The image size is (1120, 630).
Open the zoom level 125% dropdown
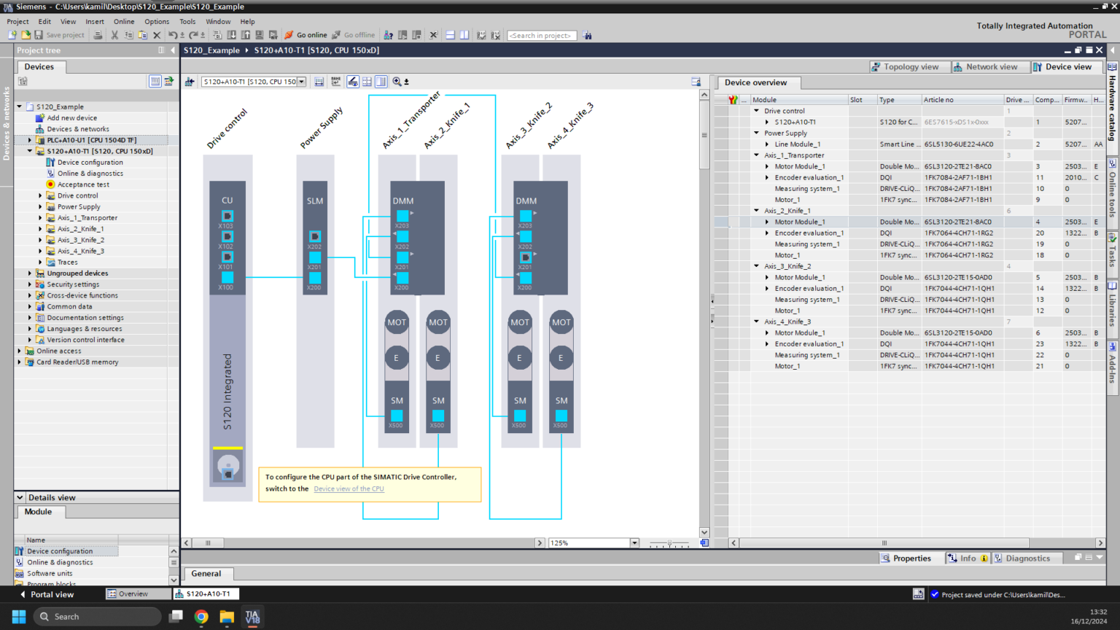click(x=634, y=543)
